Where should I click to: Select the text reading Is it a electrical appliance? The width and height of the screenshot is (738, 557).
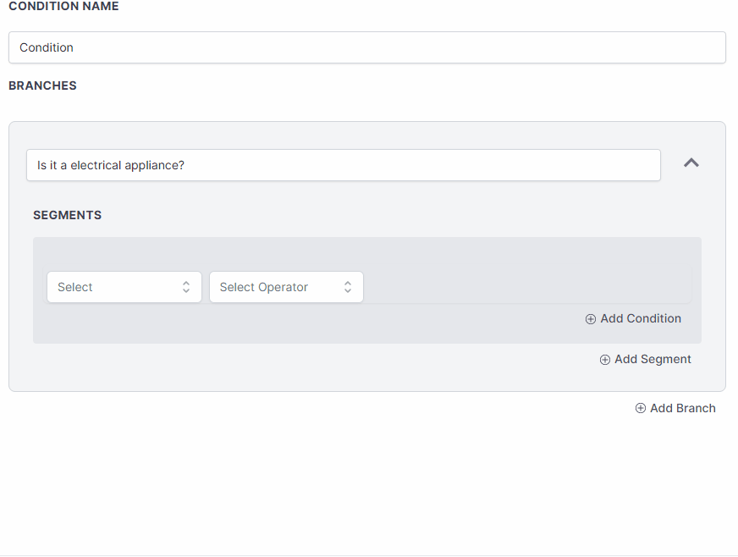pos(110,165)
